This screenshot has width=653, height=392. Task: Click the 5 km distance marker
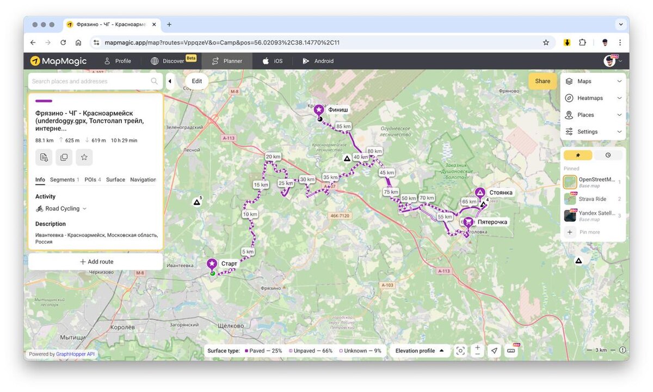pyautogui.click(x=248, y=252)
